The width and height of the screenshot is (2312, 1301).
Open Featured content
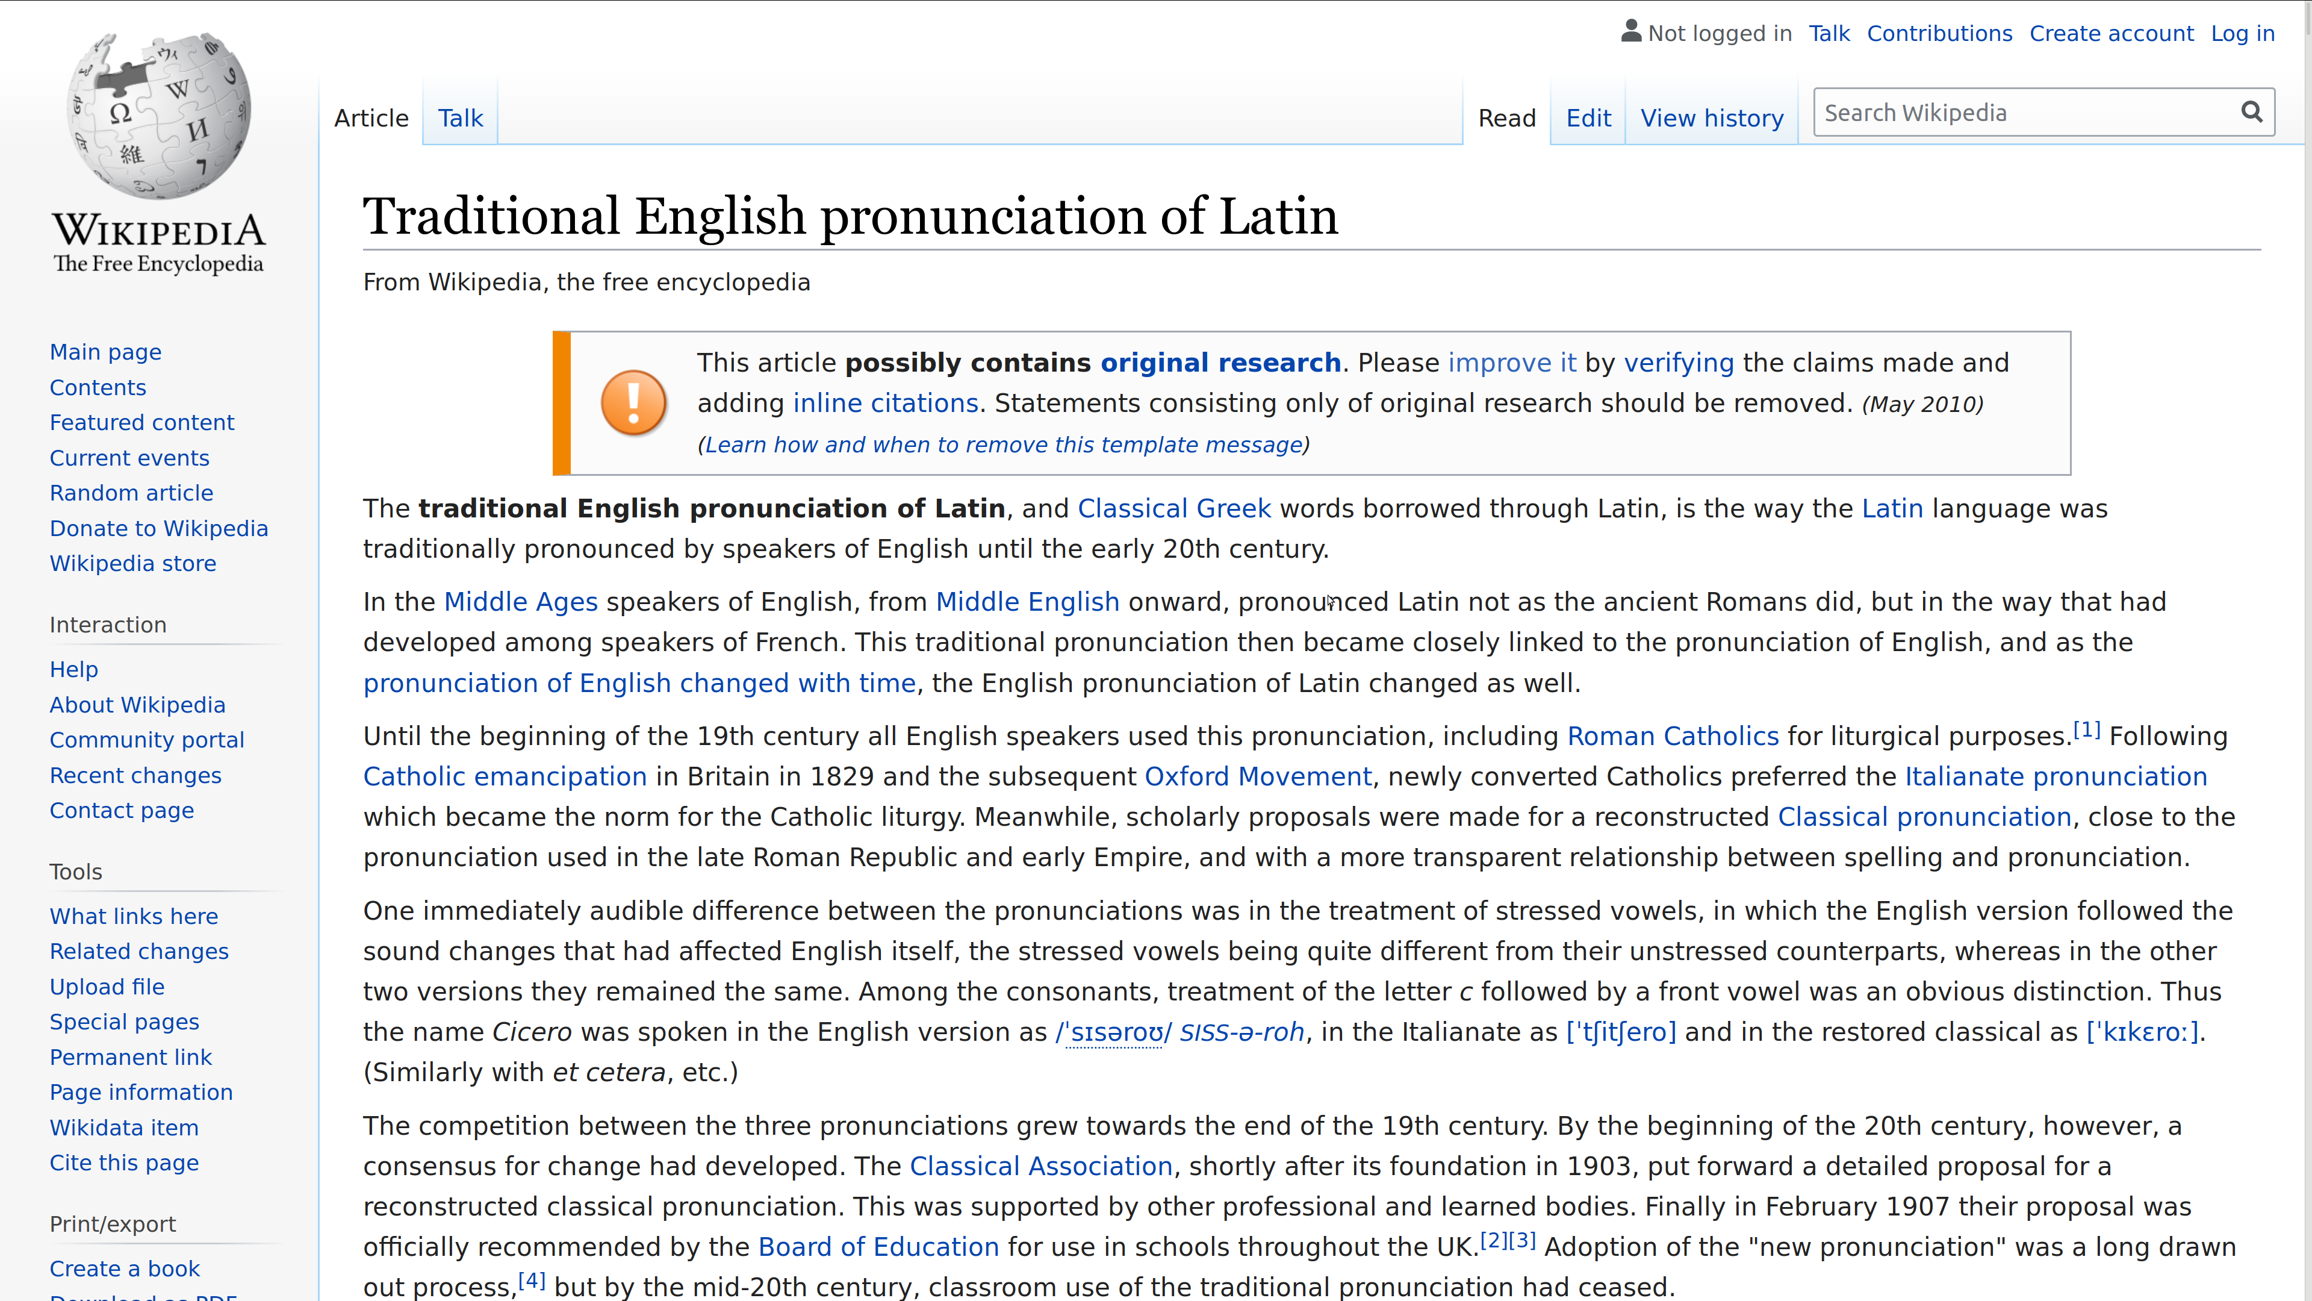142,422
